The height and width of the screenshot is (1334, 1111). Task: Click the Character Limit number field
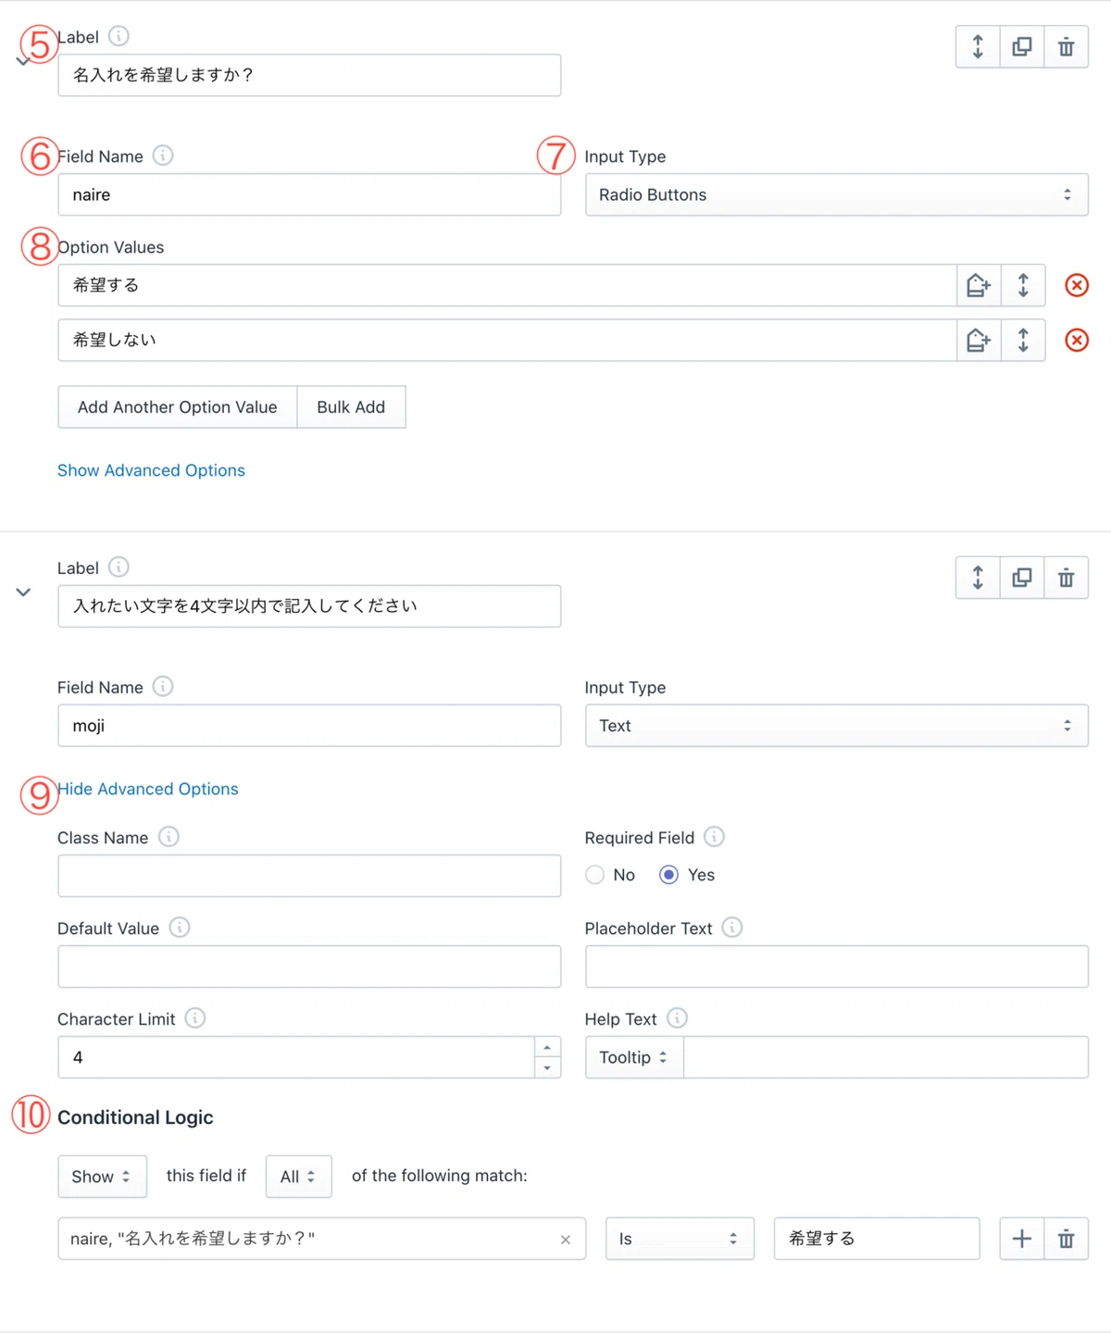coord(296,1057)
